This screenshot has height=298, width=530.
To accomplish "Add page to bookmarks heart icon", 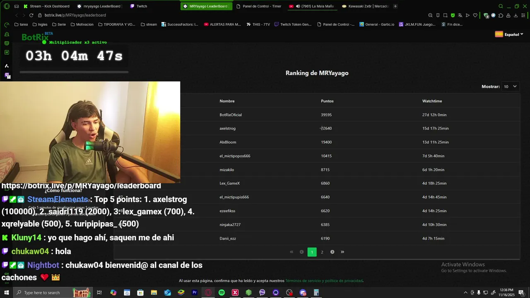I will (x=475, y=15).
